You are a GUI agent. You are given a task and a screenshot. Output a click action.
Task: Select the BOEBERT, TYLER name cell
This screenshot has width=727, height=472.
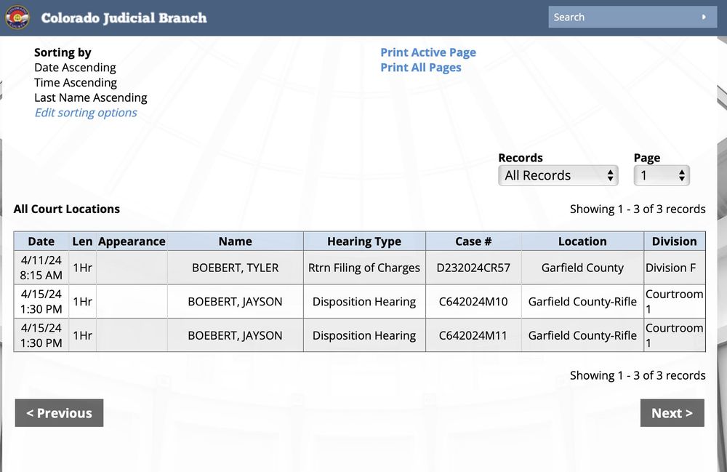[235, 268]
